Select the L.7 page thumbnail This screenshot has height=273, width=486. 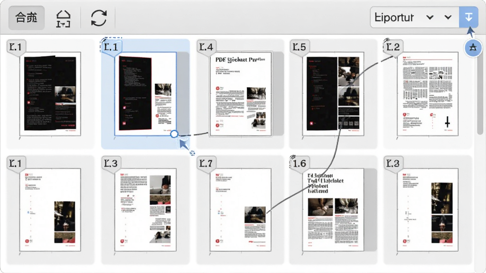pyautogui.click(x=241, y=210)
